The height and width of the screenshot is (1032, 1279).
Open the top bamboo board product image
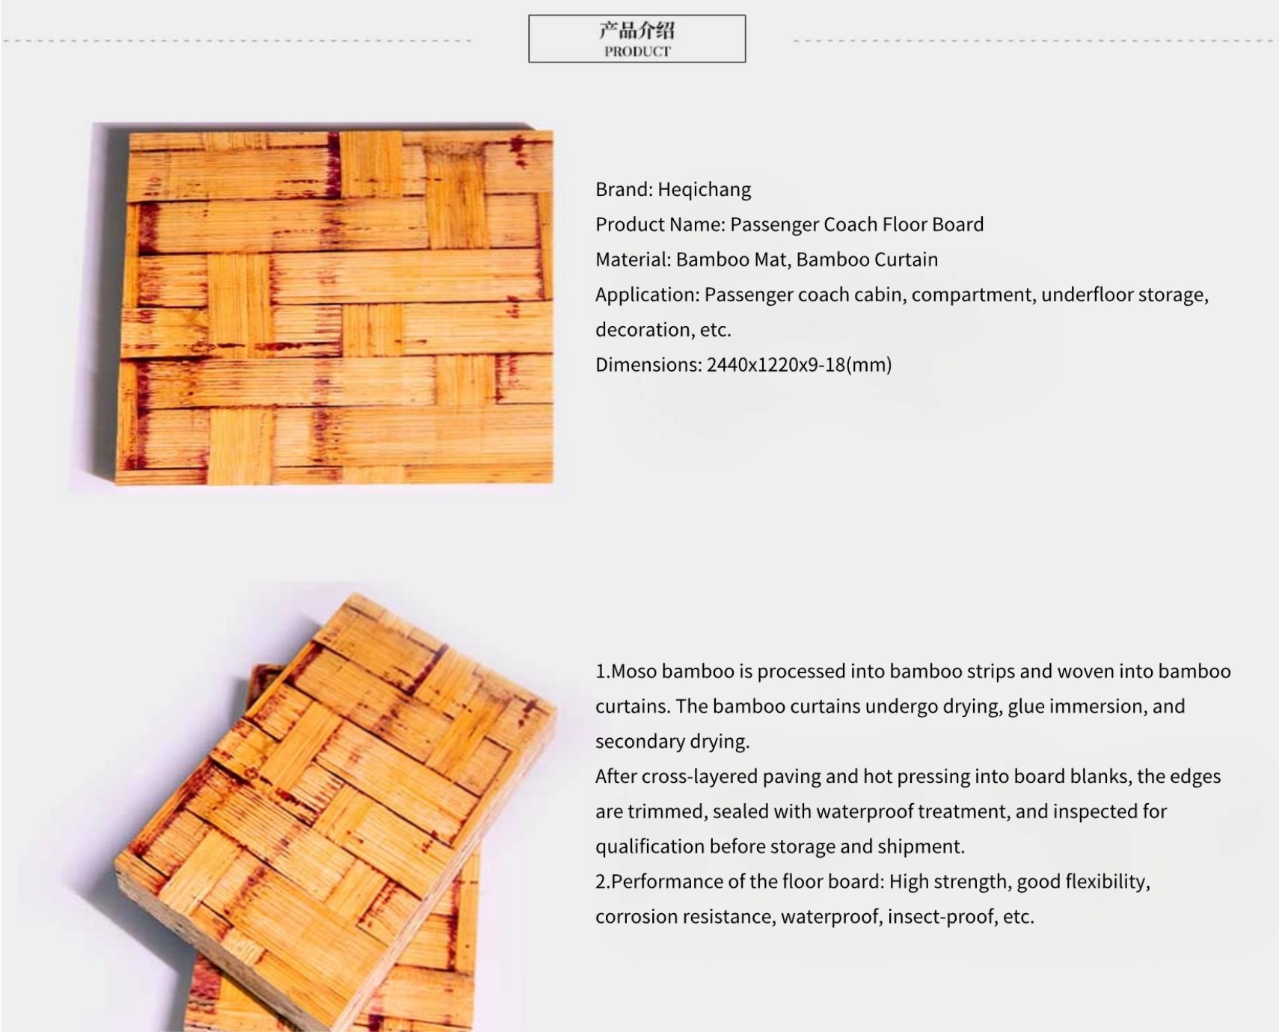(334, 307)
